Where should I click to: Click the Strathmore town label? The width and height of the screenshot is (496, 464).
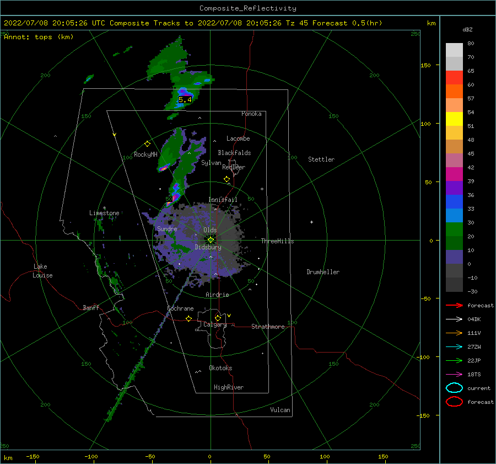tap(268, 327)
